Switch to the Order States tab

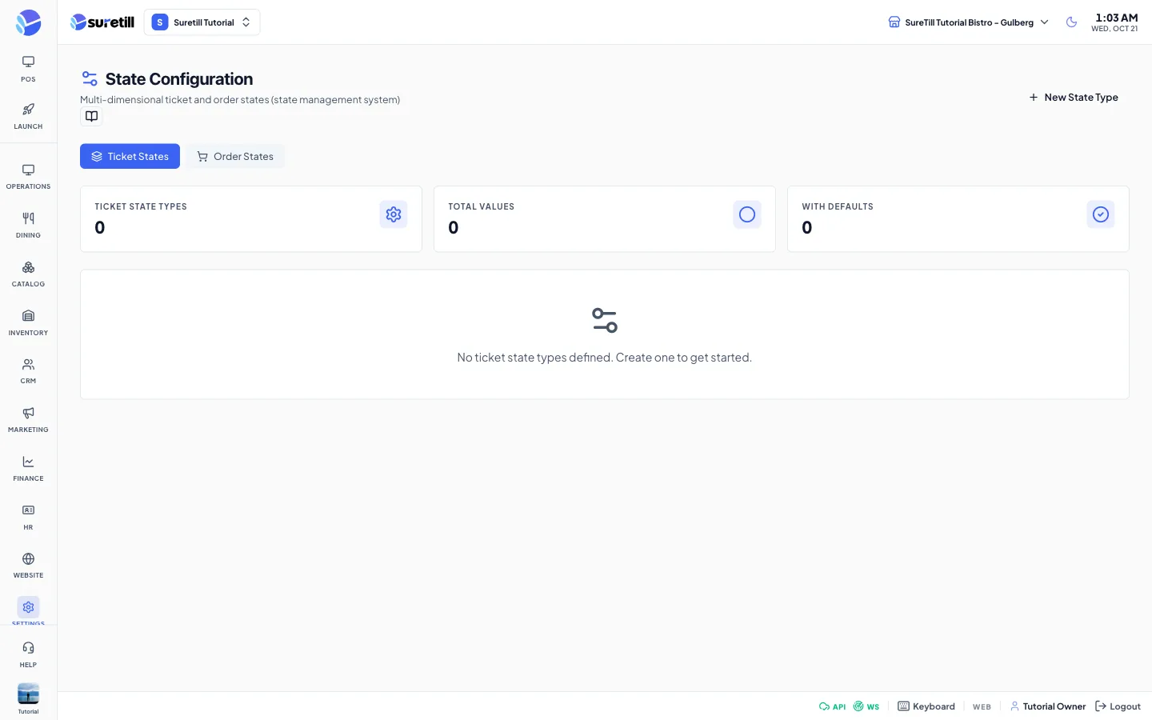click(235, 156)
